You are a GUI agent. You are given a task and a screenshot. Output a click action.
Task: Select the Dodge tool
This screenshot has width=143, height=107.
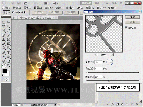click(8, 48)
